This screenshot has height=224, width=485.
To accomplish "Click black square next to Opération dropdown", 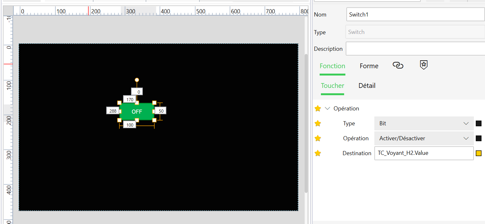I will (x=479, y=138).
